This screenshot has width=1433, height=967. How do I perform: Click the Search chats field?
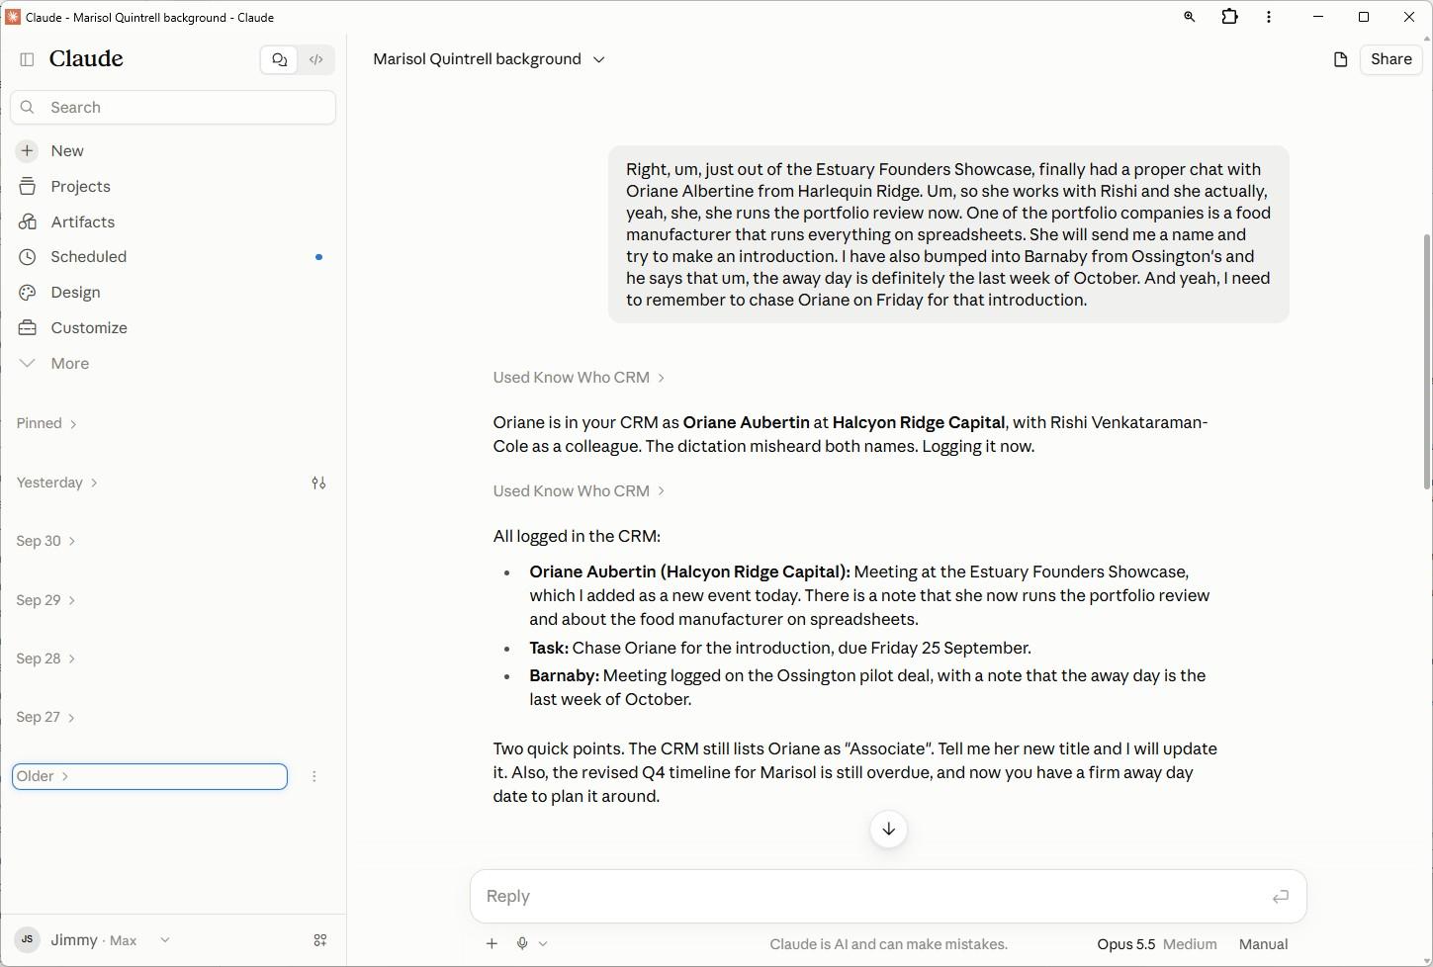click(173, 108)
